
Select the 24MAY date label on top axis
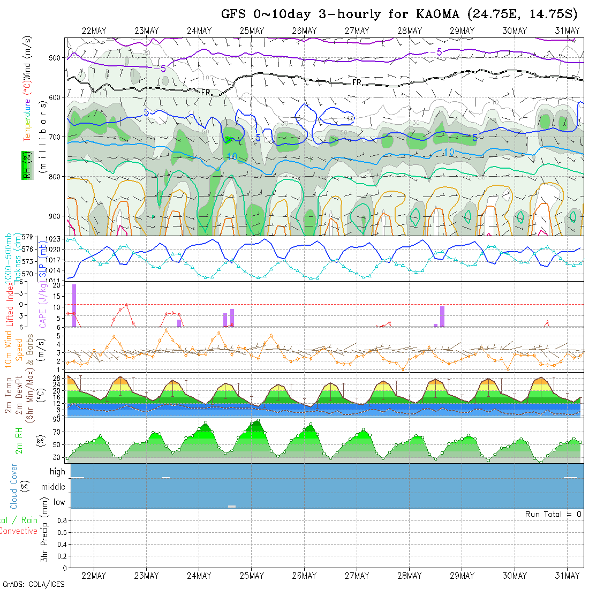click(x=199, y=31)
